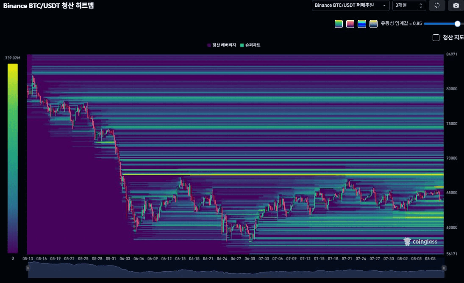
Task: Click the left handle of range navigator
Action: [x=28, y=268]
